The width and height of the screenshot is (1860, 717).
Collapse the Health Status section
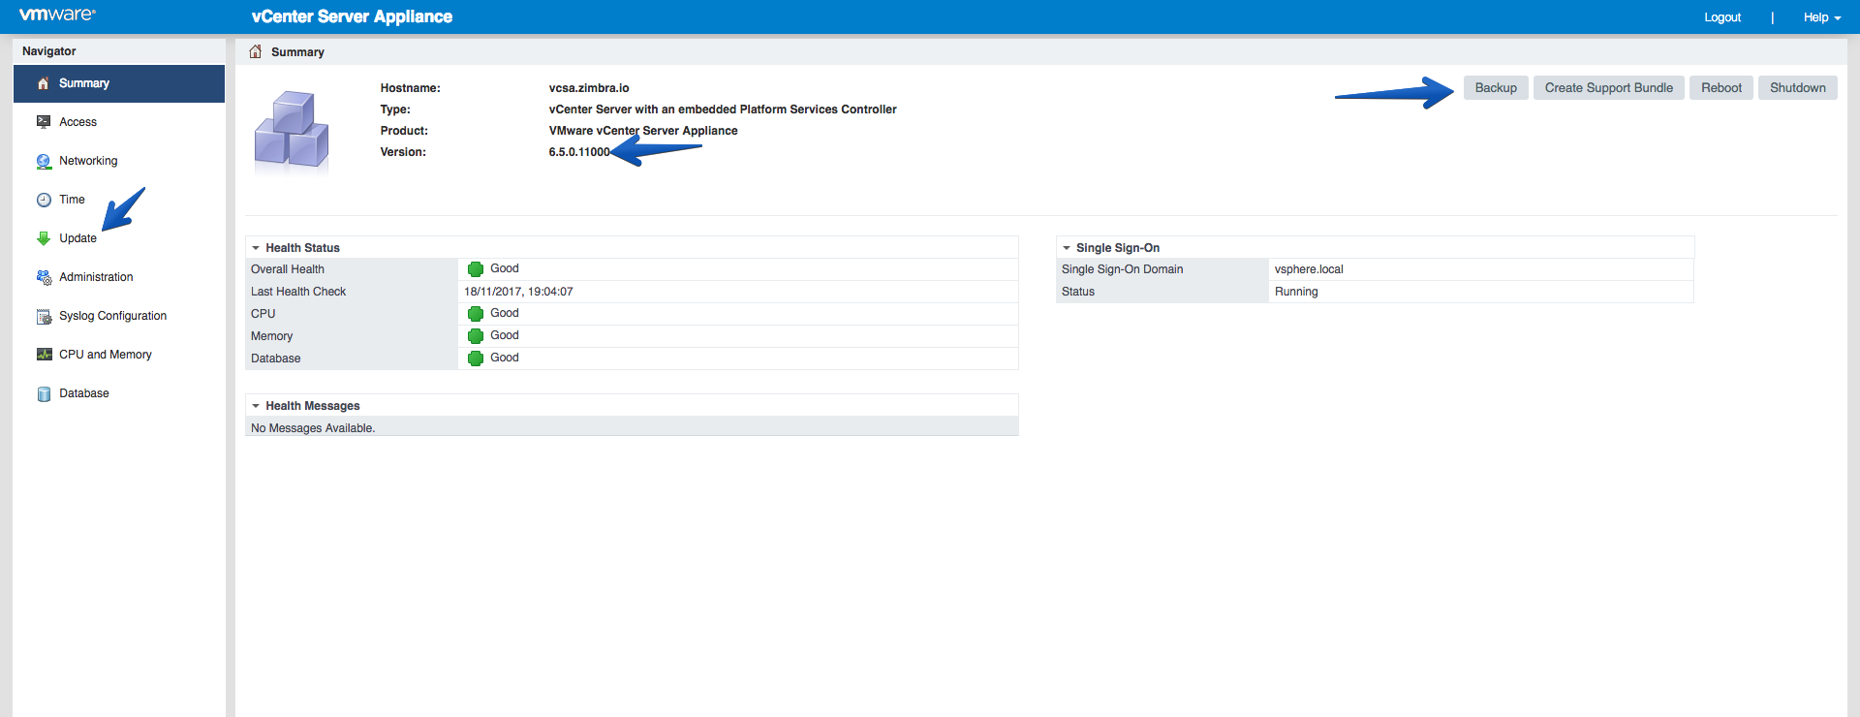tap(256, 248)
